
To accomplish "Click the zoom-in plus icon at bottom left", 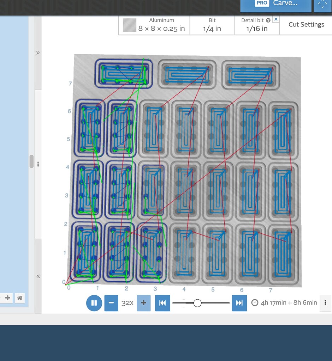I will tap(7, 298).
